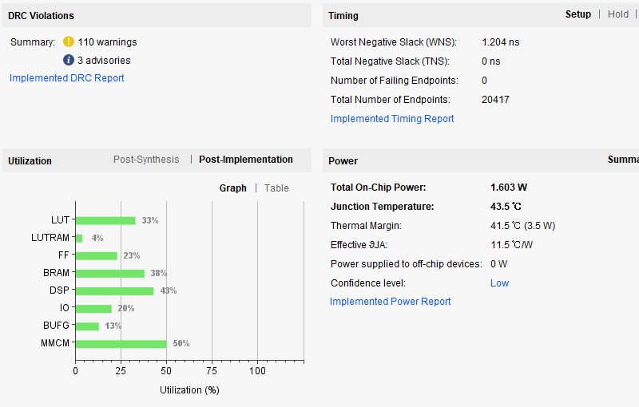The width and height of the screenshot is (639, 407).
Task: Click the 110 warnings summary text
Action: (107, 42)
